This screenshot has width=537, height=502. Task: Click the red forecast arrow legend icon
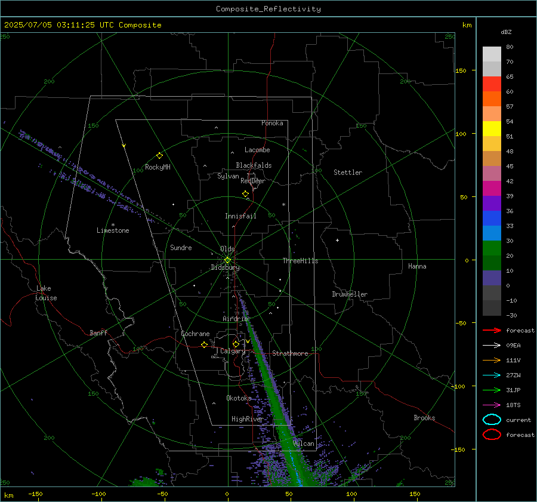492,330
